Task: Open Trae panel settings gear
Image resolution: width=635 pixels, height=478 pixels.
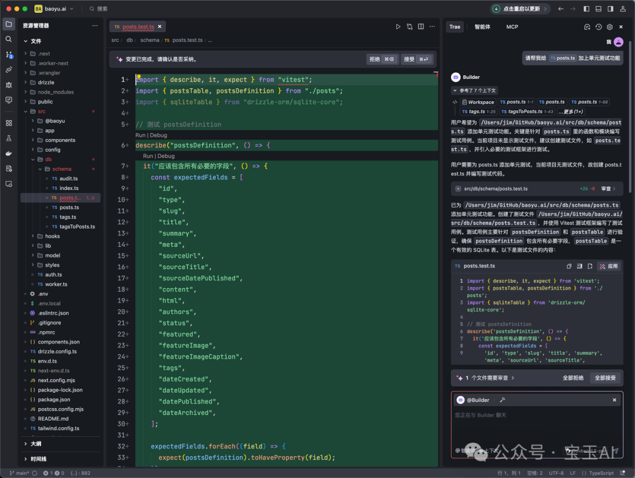Action: 610,26
